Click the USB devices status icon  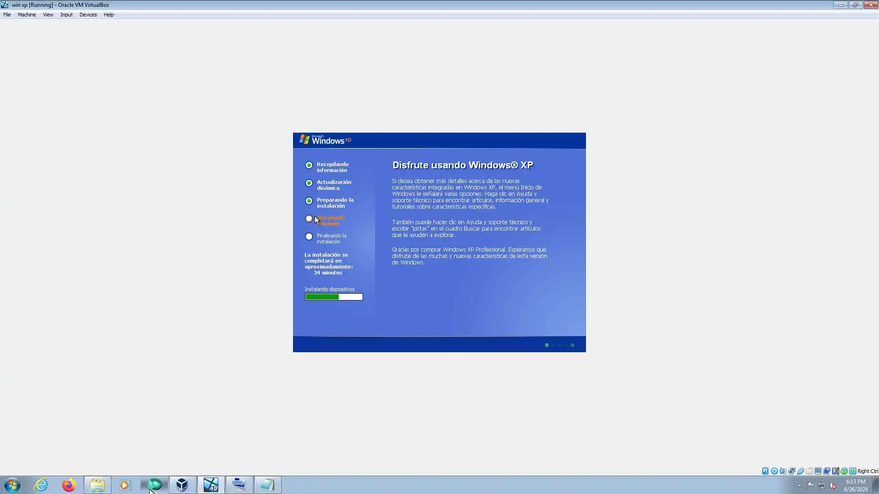801,471
